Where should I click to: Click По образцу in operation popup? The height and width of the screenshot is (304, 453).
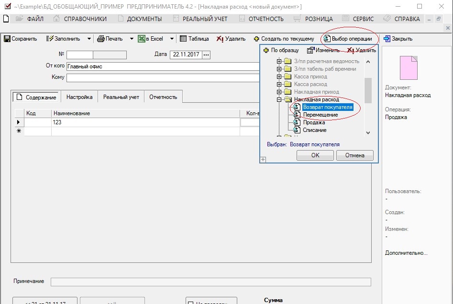point(281,50)
